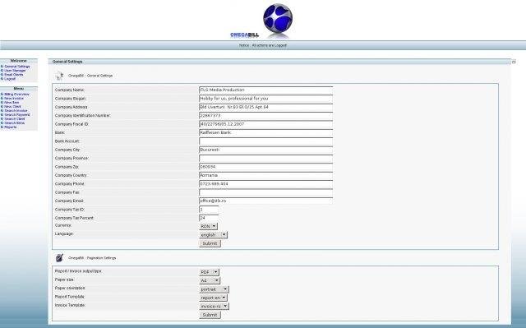Viewport: 526px width, 328px height.
Task: Expand the Language dropdown showing english
Action: [x=214, y=235]
